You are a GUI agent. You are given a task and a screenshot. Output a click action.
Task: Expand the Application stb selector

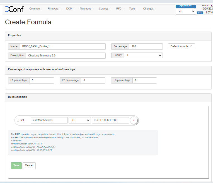(x=186, y=11)
